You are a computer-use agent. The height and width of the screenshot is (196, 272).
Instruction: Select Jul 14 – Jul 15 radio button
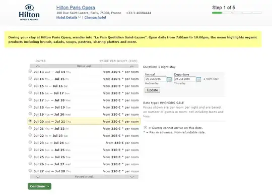[30, 78]
